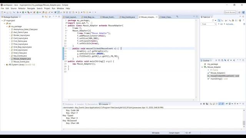The width and height of the screenshot is (246, 138).
Task: Click the Save All toolbar icon
Action: pos(10,12)
